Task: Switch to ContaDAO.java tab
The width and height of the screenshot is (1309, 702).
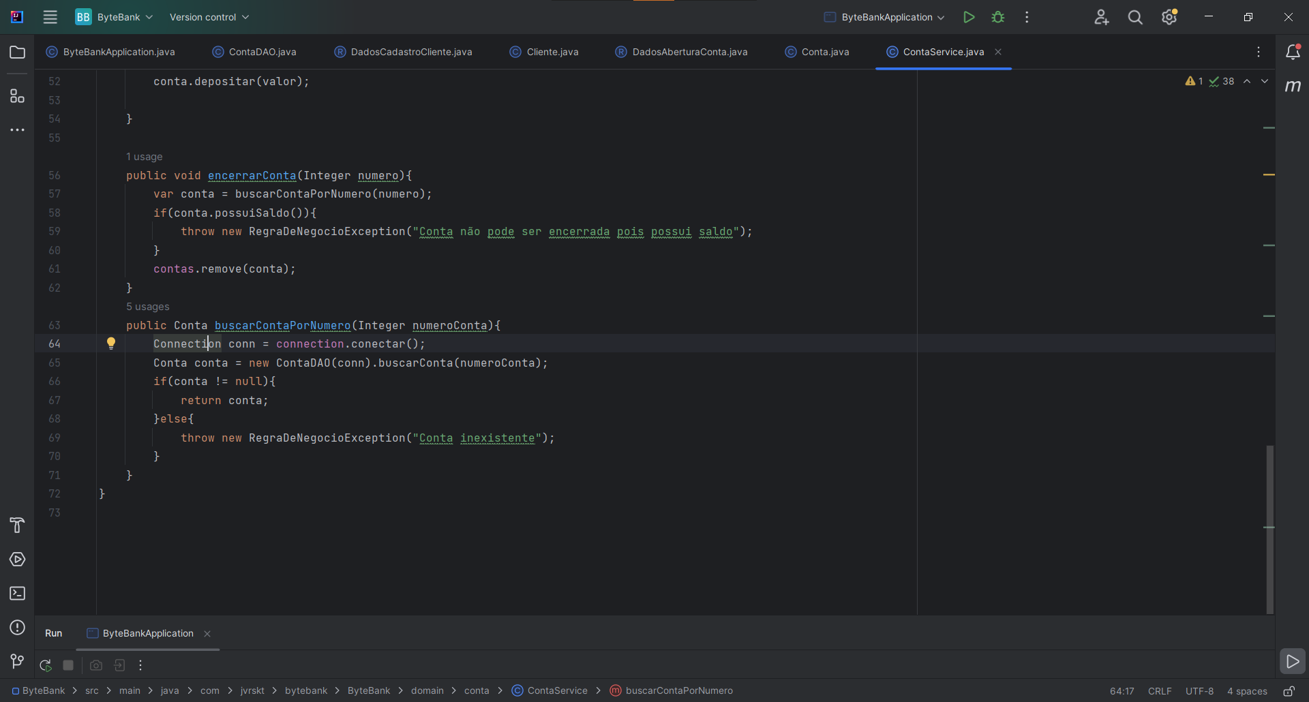Action: tap(254, 52)
